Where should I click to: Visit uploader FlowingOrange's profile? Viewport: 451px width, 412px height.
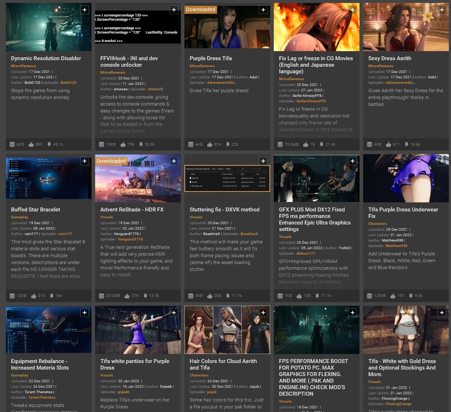point(399,404)
